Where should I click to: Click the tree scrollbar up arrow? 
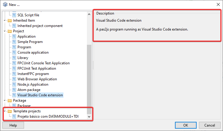tap(89, 14)
